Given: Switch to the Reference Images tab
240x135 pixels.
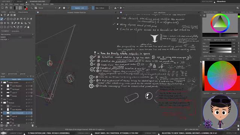Looking at the screenshot, I should click(231, 93).
